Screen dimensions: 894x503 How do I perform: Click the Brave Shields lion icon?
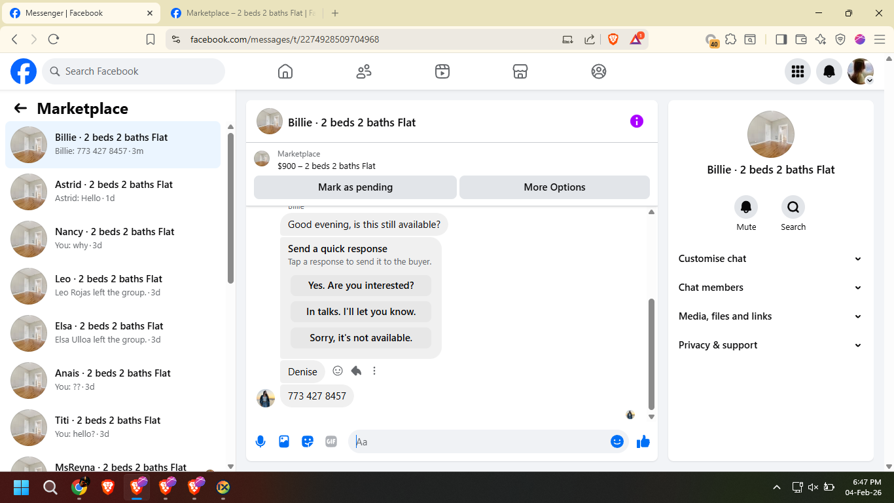[613, 39]
